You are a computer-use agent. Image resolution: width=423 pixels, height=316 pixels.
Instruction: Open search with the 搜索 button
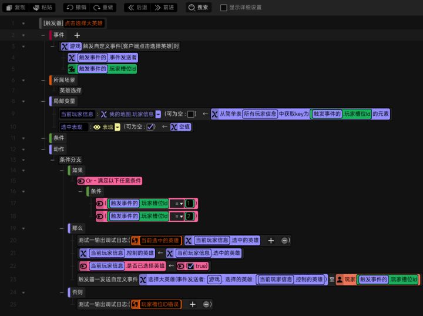pos(199,7)
